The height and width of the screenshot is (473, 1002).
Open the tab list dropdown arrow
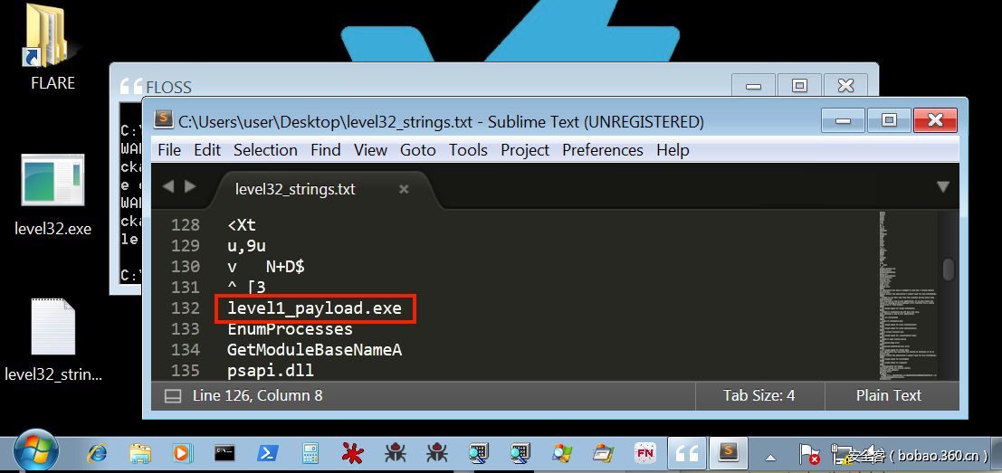[x=942, y=187]
